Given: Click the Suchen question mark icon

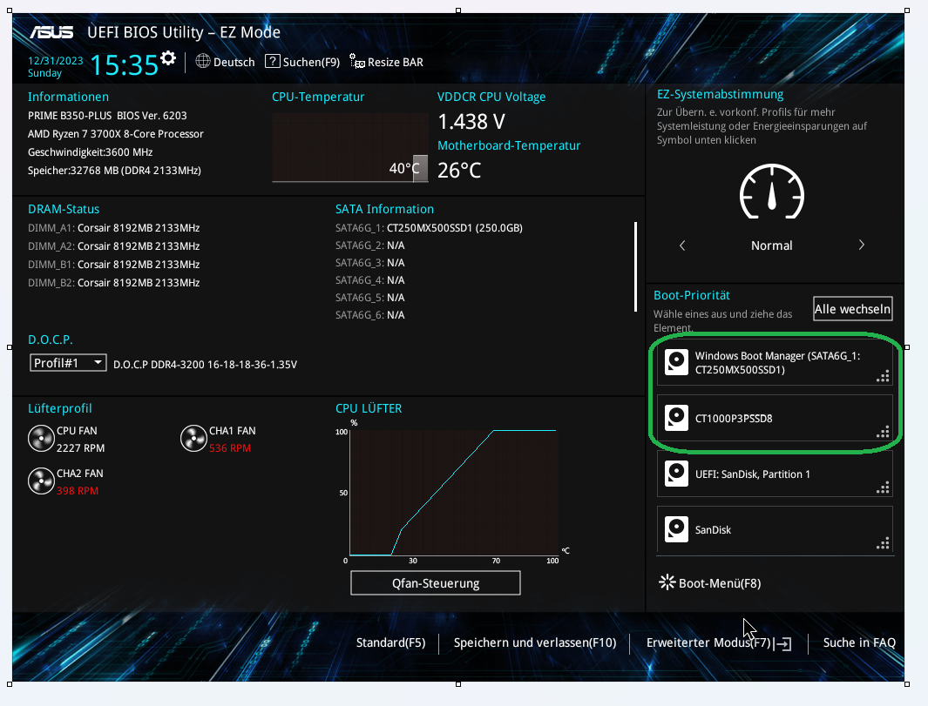Looking at the screenshot, I should tap(272, 61).
